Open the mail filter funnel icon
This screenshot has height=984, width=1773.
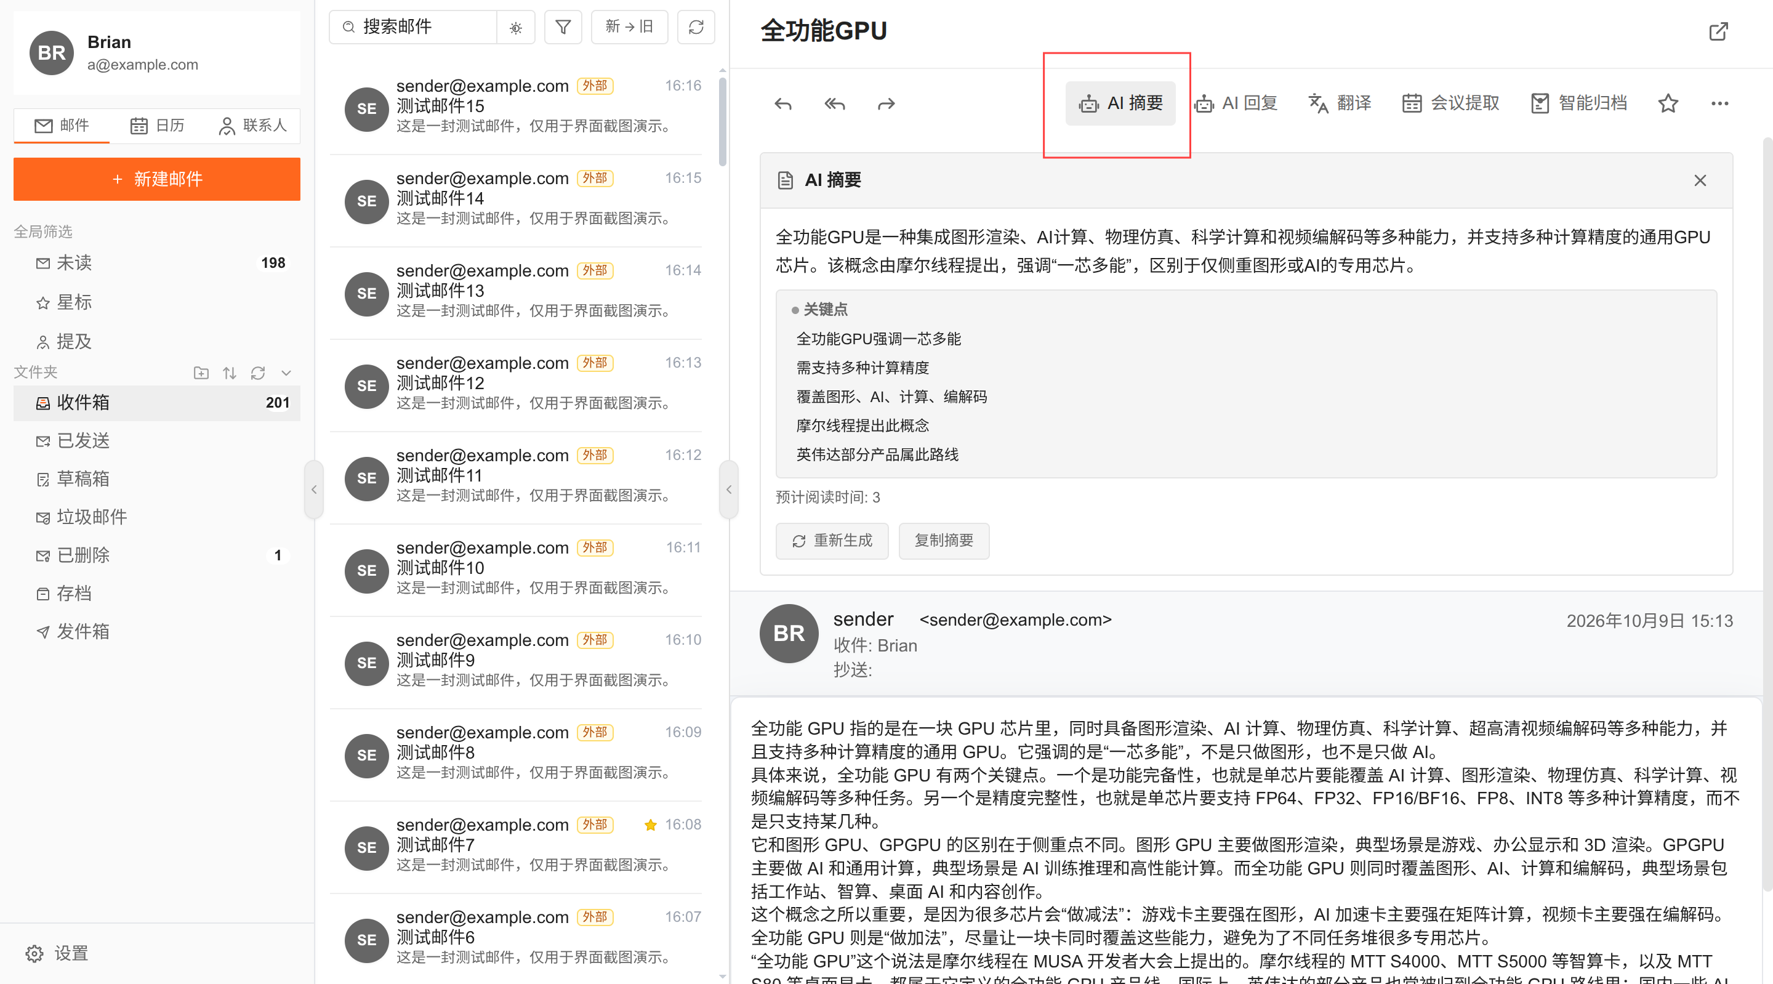[x=563, y=28]
